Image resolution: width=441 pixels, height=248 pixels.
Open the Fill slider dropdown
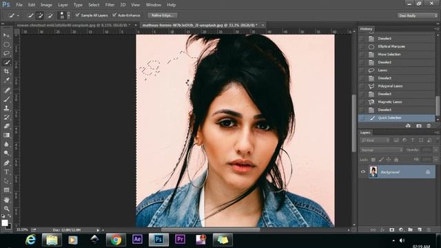(436, 159)
